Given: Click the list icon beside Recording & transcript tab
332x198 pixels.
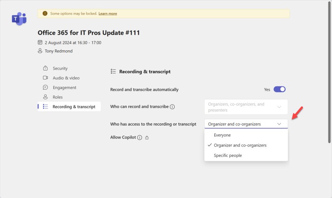Looking at the screenshot, I should pos(45,107).
